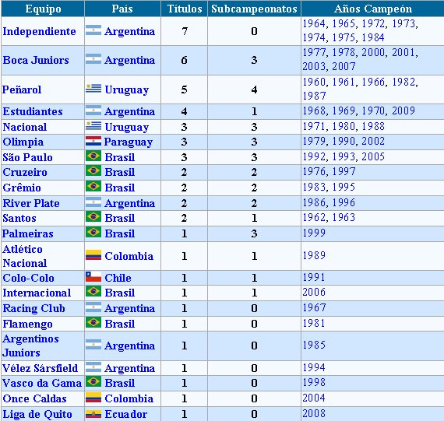The height and width of the screenshot is (421, 444).
Task: Open the Vélez Sársfield team link
Action: (40, 368)
